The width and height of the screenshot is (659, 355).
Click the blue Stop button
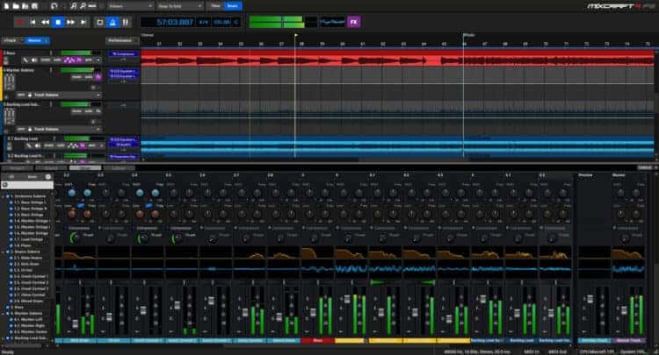[x=58, y=22]
